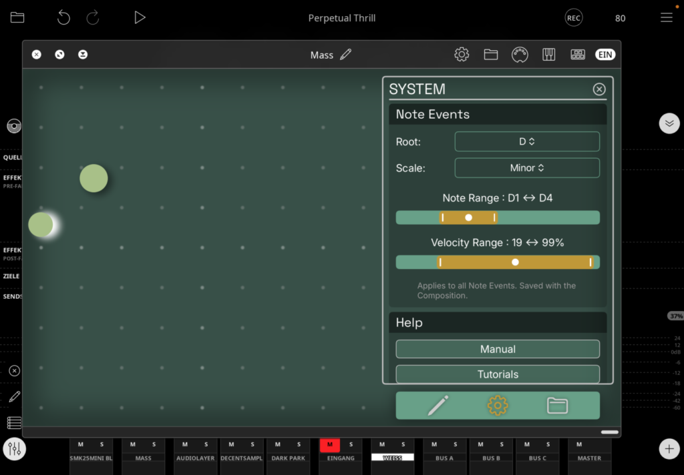Click the Tutorials button
The width and height of the screenshot is (684, 475).
[x=498, y=374]
